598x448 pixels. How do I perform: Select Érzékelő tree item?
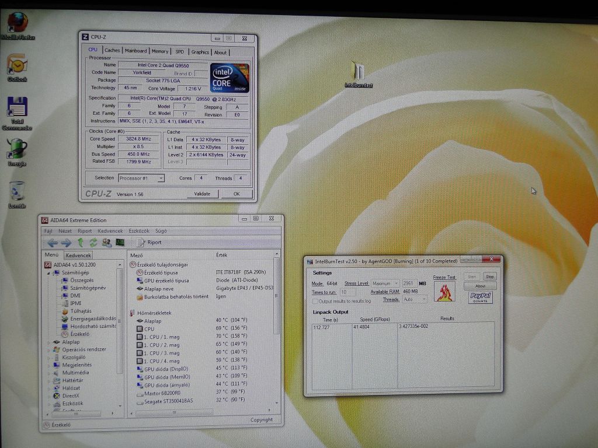(75, 334)
